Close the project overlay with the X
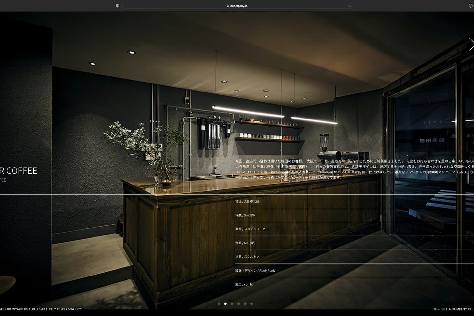Image resolution: width=474 pixels, height=316 pixels. point(471,44)
